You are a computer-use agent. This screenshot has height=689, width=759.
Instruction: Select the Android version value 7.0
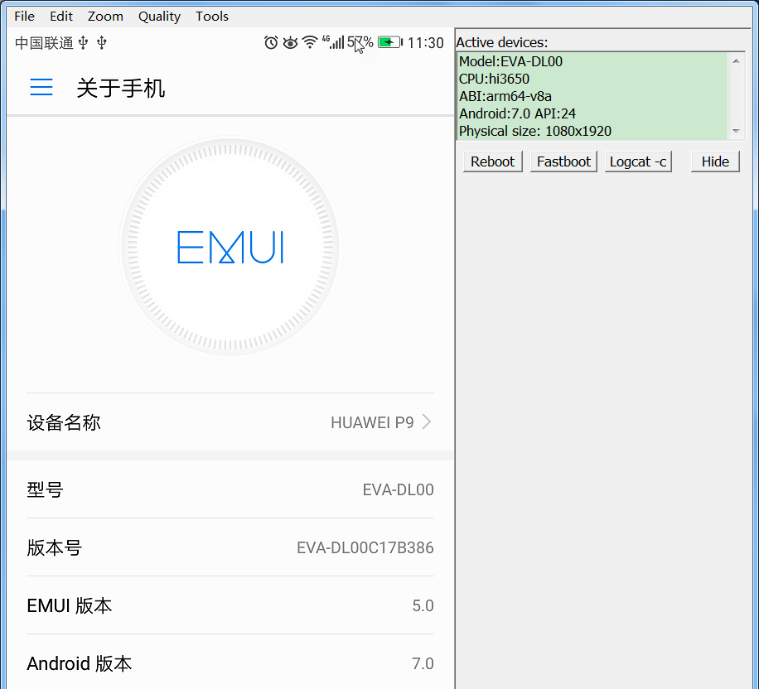tap(423, 664)
